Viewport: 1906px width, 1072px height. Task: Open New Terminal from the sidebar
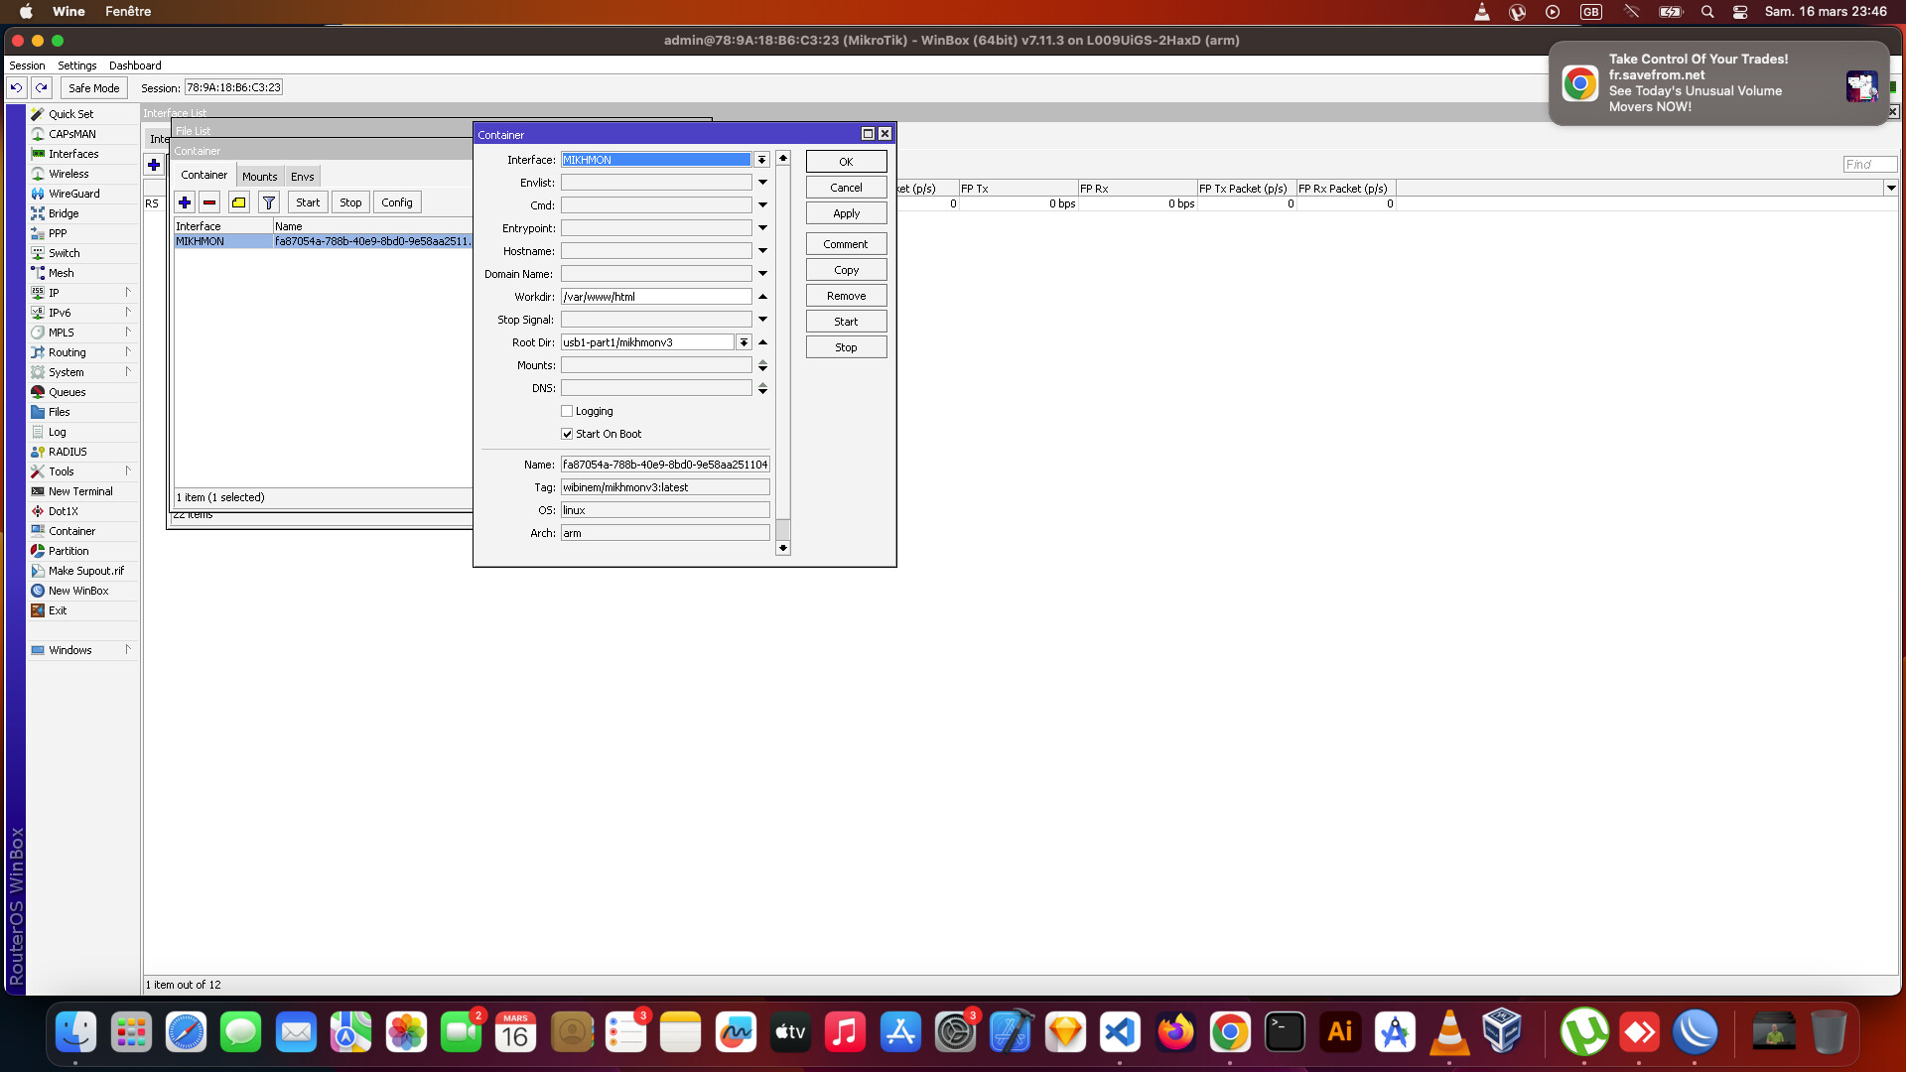80,491
